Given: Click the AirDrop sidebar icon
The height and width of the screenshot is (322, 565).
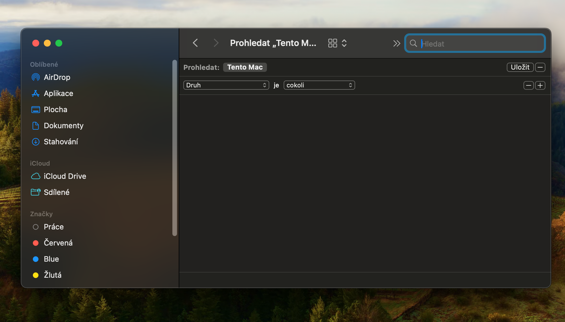Looking at the screenshot, I should pyautogui.click(x=36, y=77).
